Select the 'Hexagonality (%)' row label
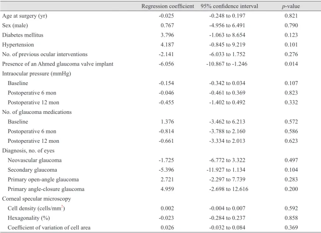321x233 pixels. coord(28,218)
